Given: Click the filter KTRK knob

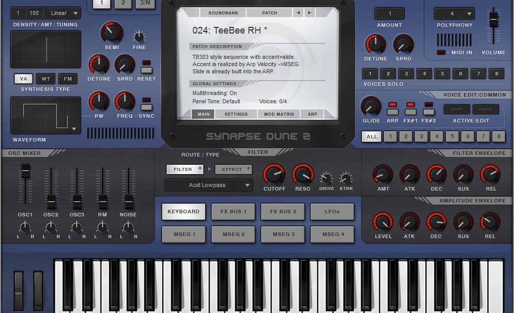Looking at the screenshot, I should [346, 178].
